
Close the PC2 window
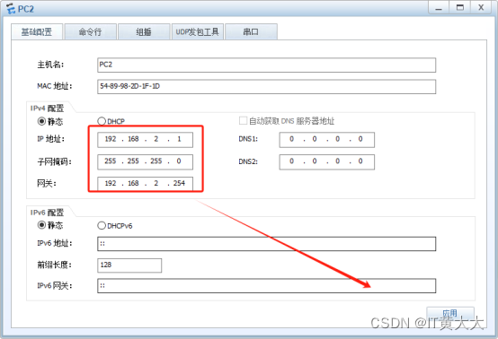481,8
